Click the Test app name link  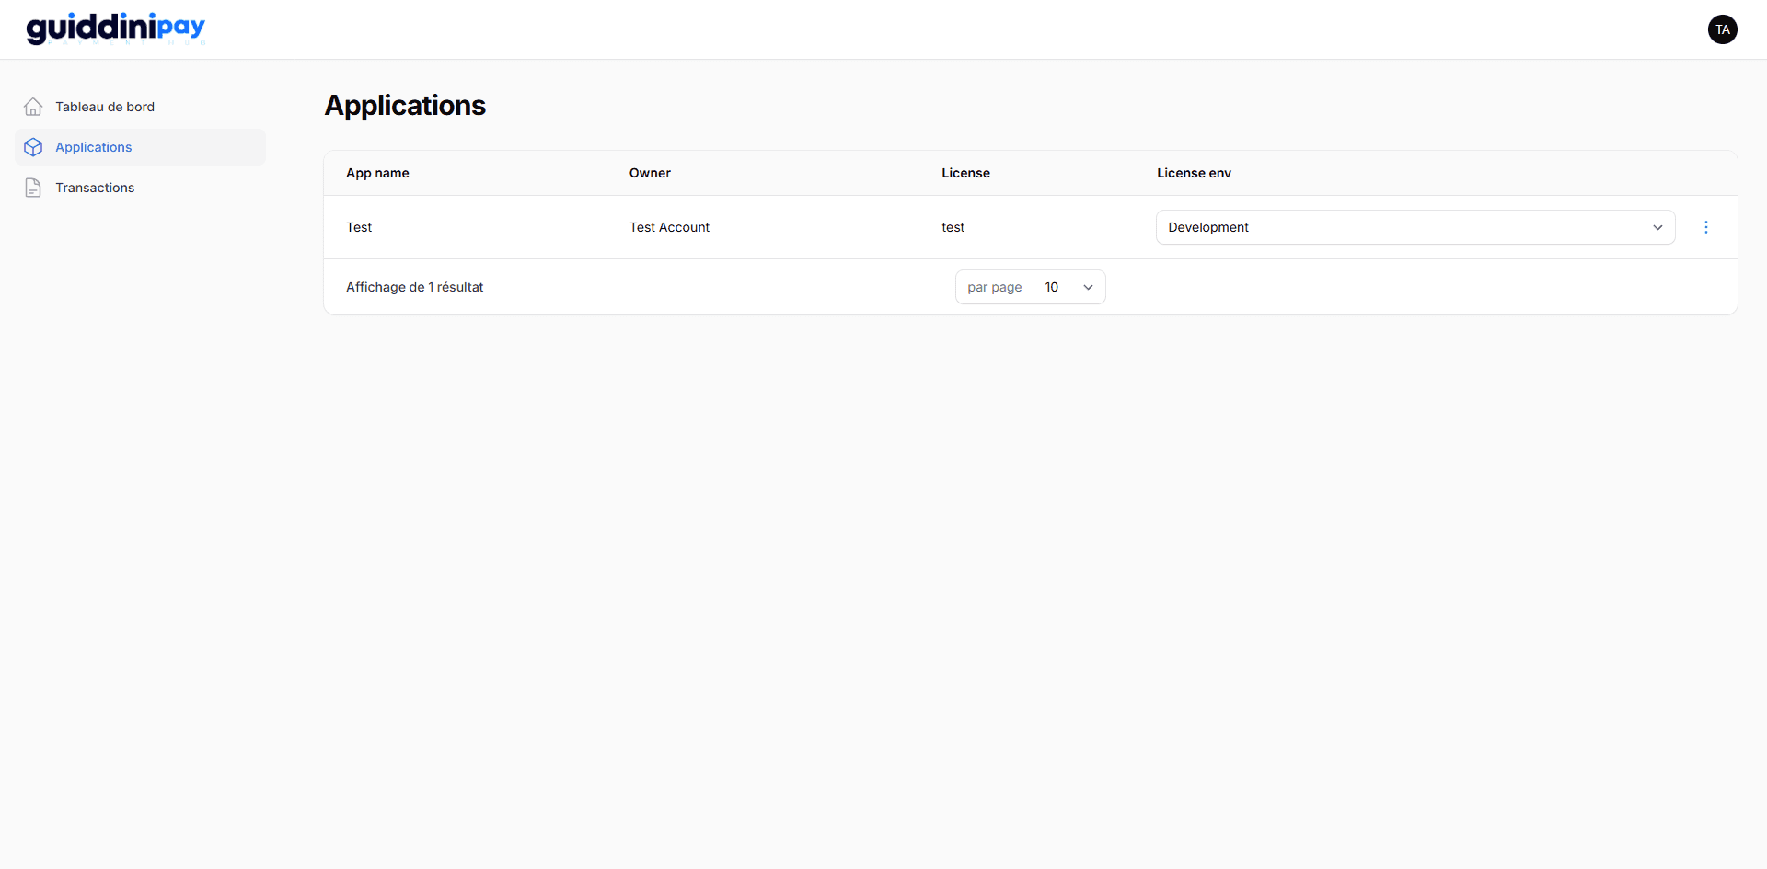tap(359, 227)
